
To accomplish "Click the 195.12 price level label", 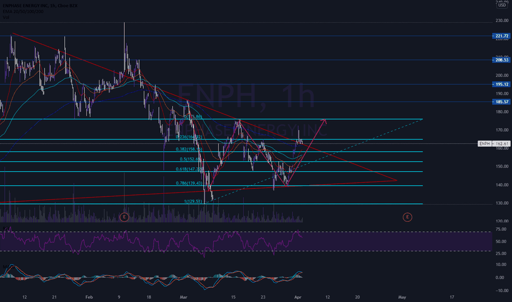I will point(502,84).
